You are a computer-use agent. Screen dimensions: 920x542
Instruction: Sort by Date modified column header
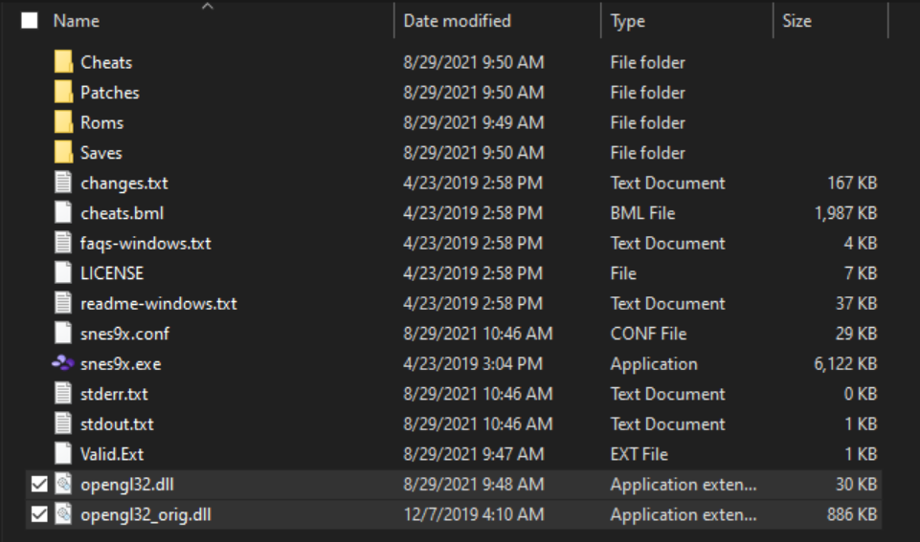[457, 21]
